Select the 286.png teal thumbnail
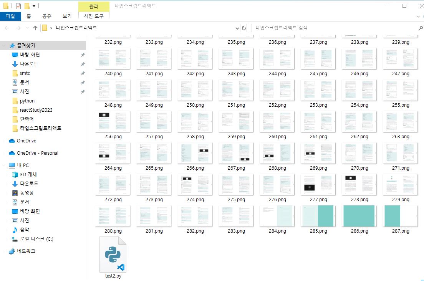The width and height of the screenshot is (424, 281). pos(359,216)
